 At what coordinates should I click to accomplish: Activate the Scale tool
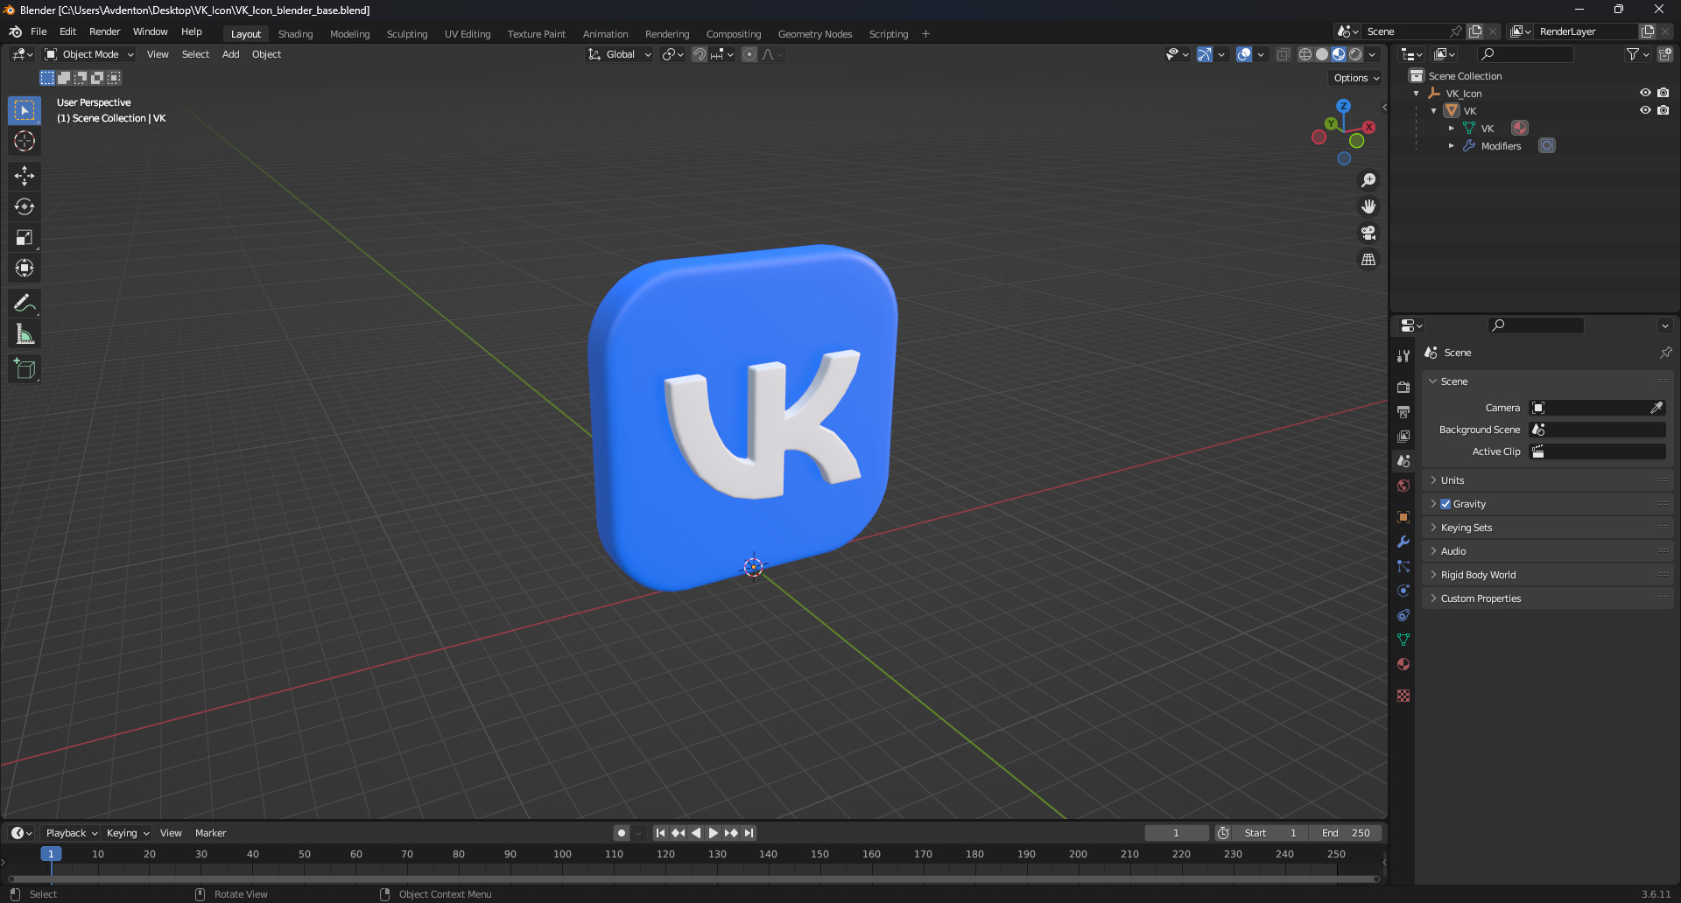click(25, 237)
